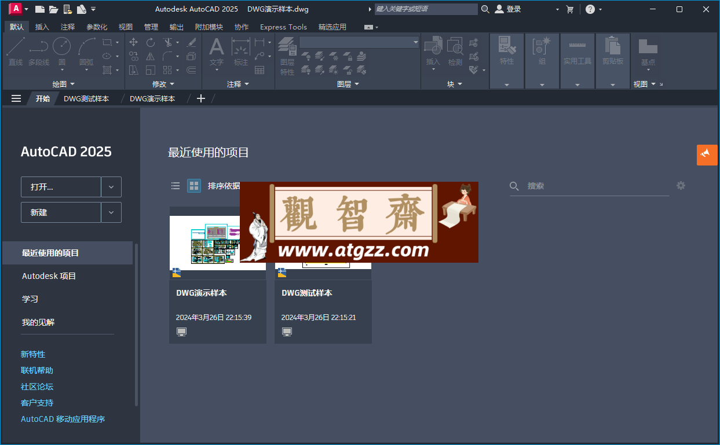Open the Express Tools ribbon tab
Screen dimensions: 720x445
[x=283, y=27]
